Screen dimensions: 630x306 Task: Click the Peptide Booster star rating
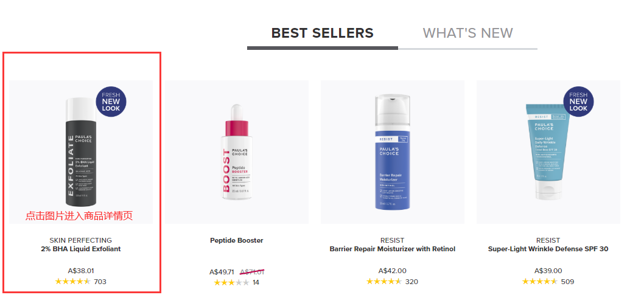tap(231, 282)
